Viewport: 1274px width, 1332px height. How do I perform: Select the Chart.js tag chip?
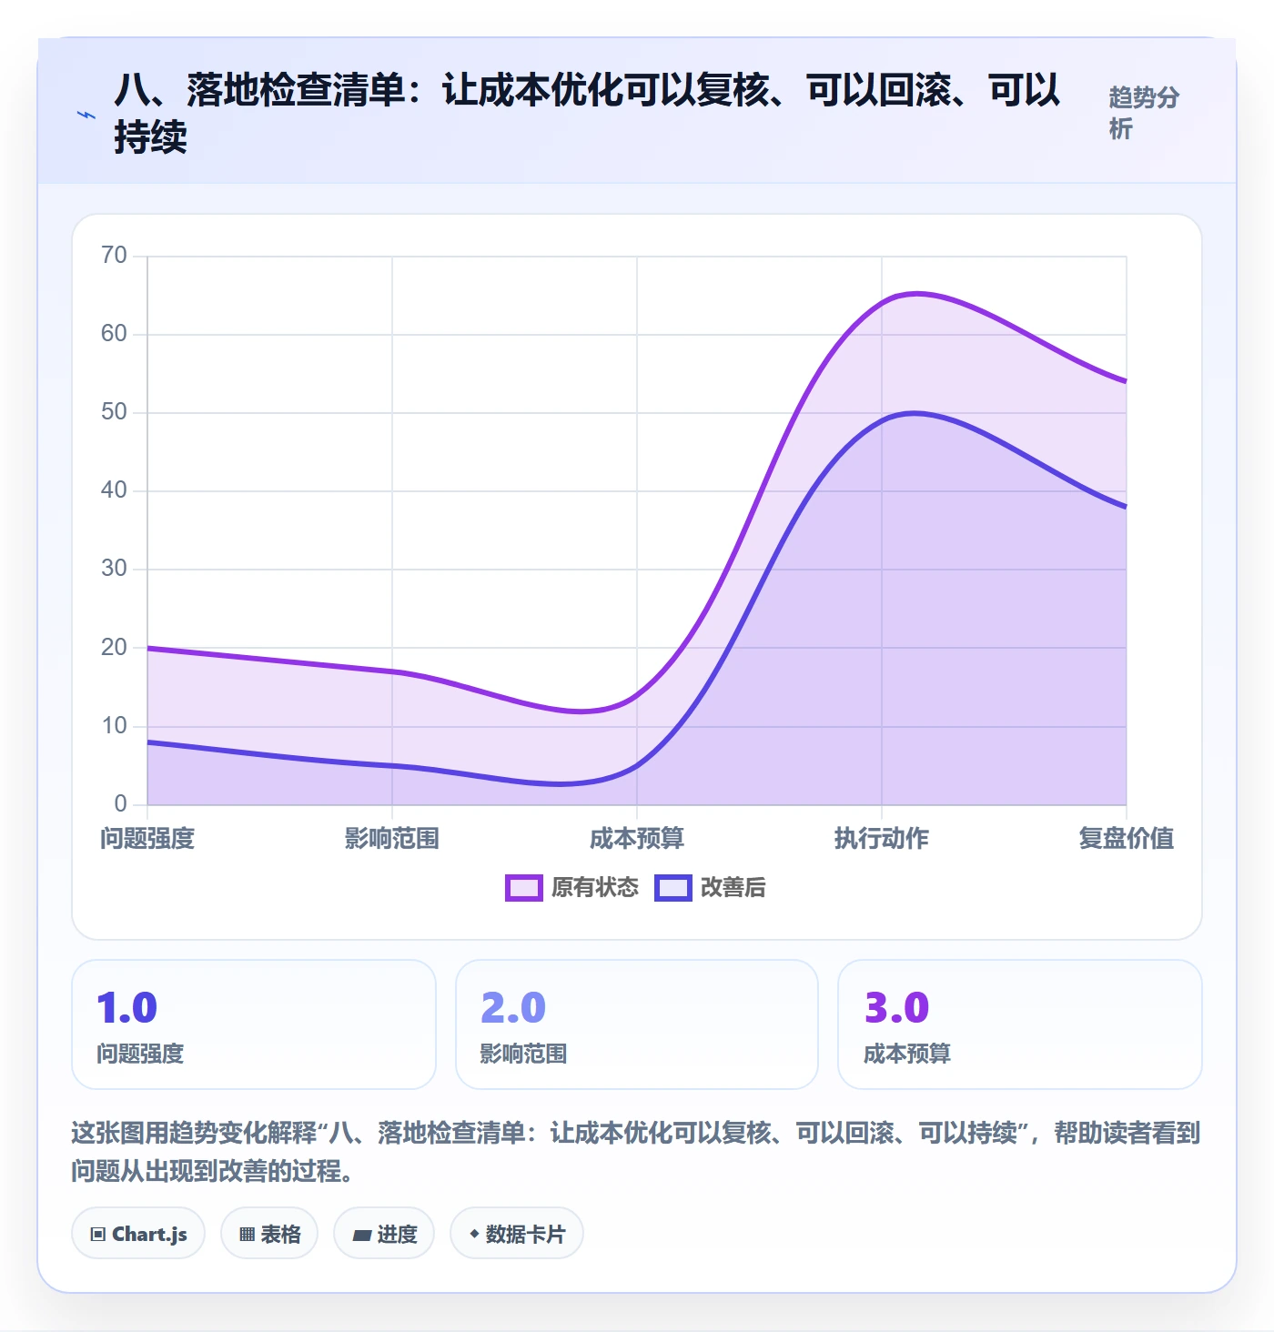point(138,1234)
